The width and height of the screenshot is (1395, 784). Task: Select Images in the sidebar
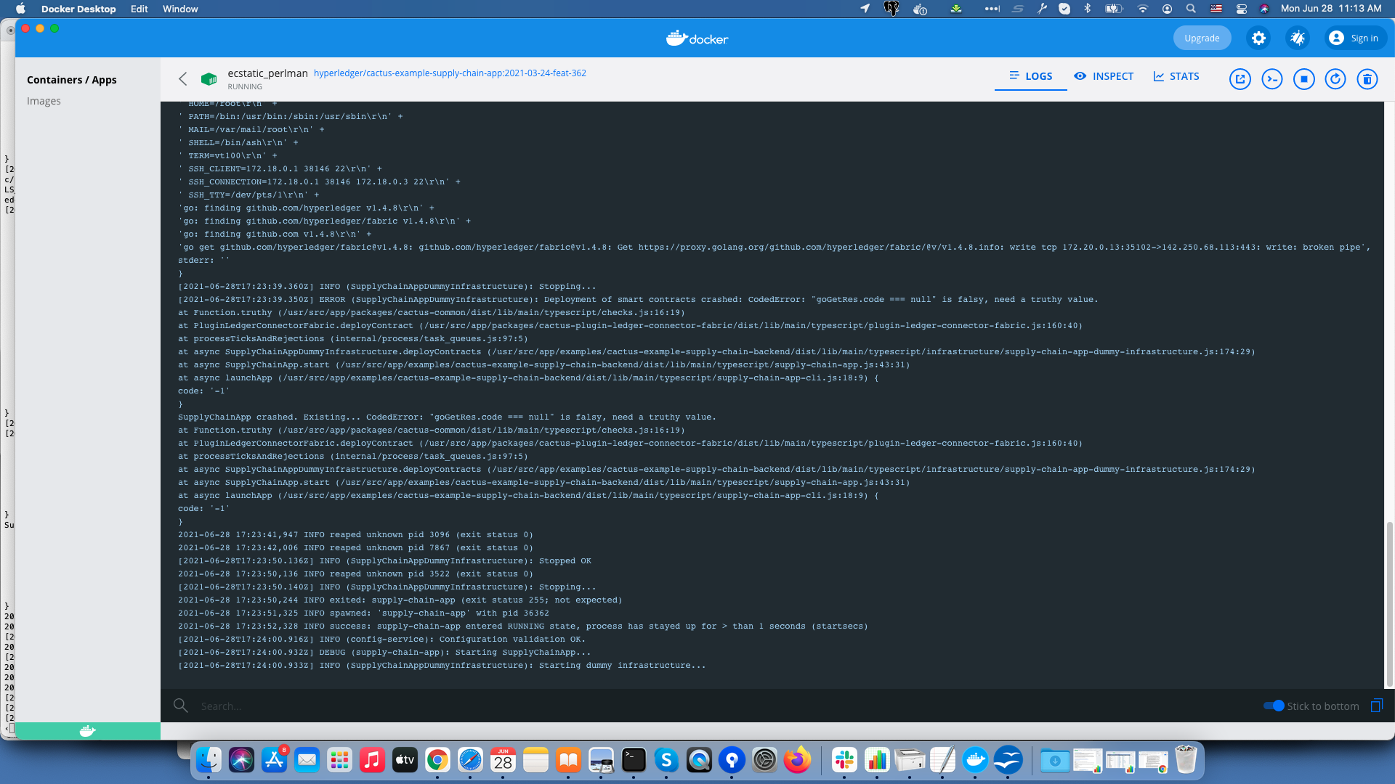pos(44,100)
